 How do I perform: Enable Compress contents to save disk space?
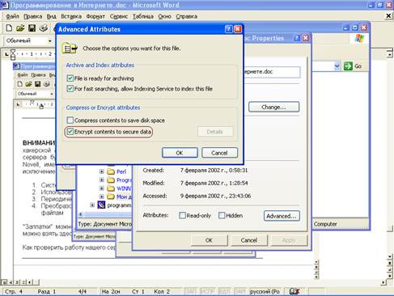tap(70, 121)
